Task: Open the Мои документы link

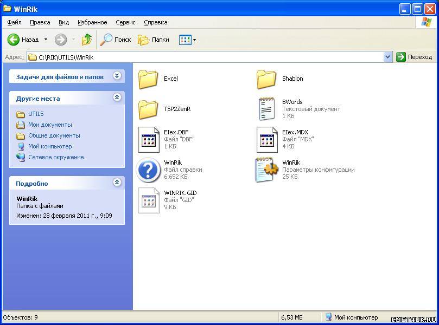Action: click(x=50, y=125)
